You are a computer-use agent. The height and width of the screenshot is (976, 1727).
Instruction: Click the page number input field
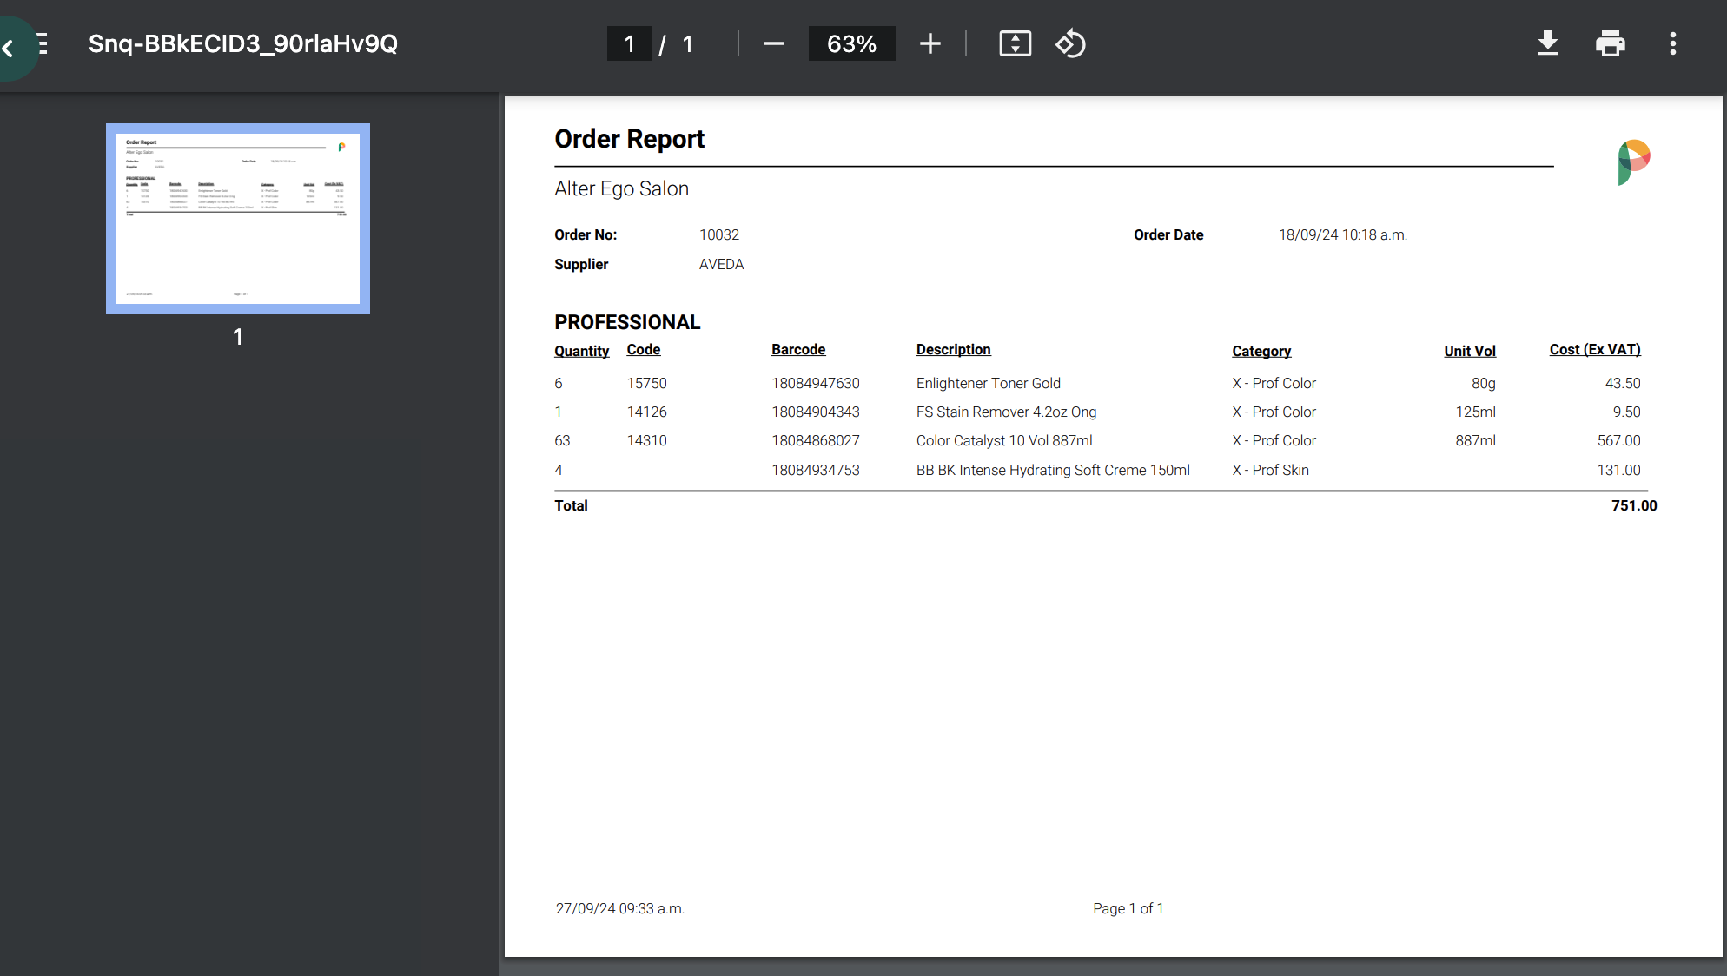coord(629,43)
